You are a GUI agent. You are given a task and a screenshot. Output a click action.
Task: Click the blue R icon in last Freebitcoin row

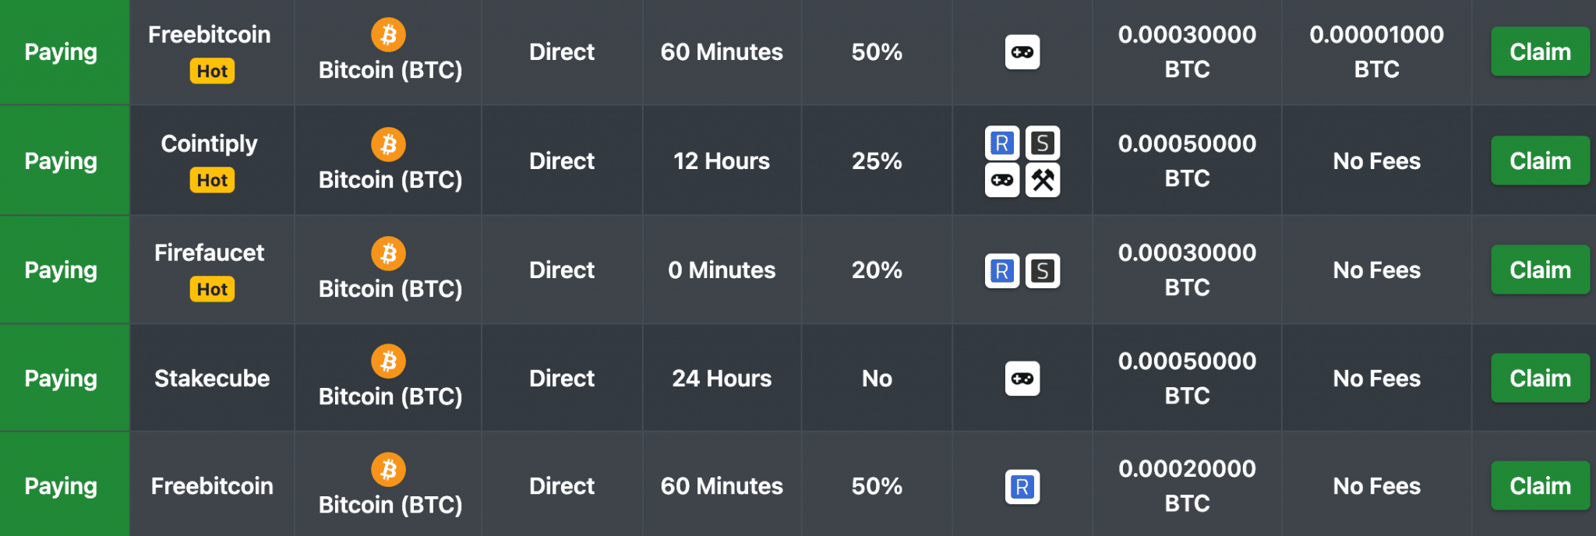pyautogui.click(x=1022, y=487)
